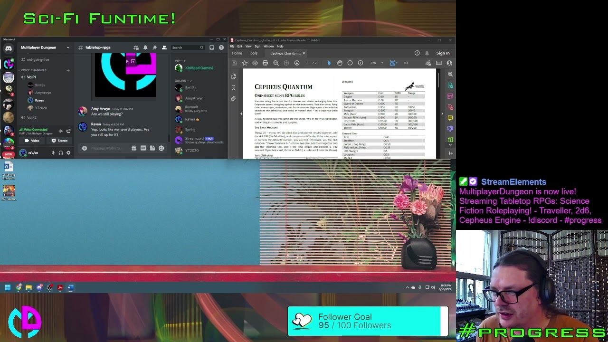Open gift Nitro icon in message box
This screenshot has height=342, width=608.
(134, 148)
